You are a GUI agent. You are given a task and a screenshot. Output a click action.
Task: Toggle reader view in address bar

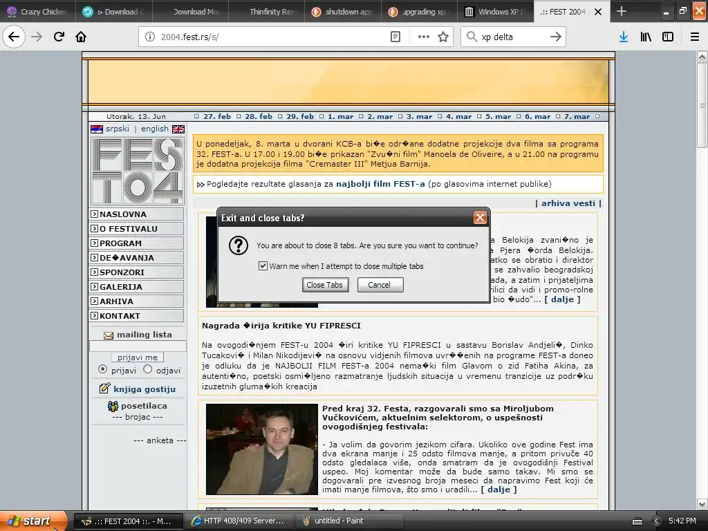[395, 37]
